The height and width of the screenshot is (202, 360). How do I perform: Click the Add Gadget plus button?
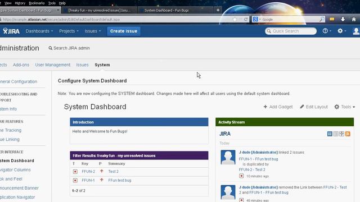click(278, 107)
